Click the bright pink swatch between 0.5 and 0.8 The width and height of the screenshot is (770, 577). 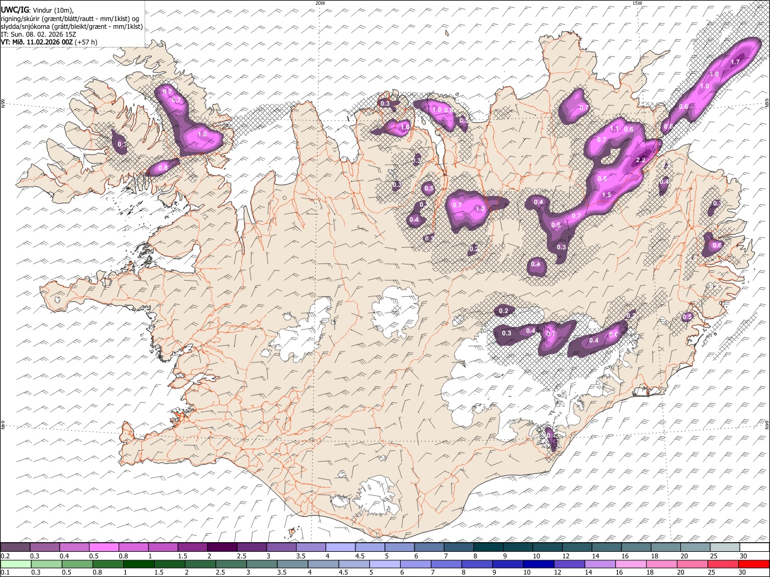104,548
